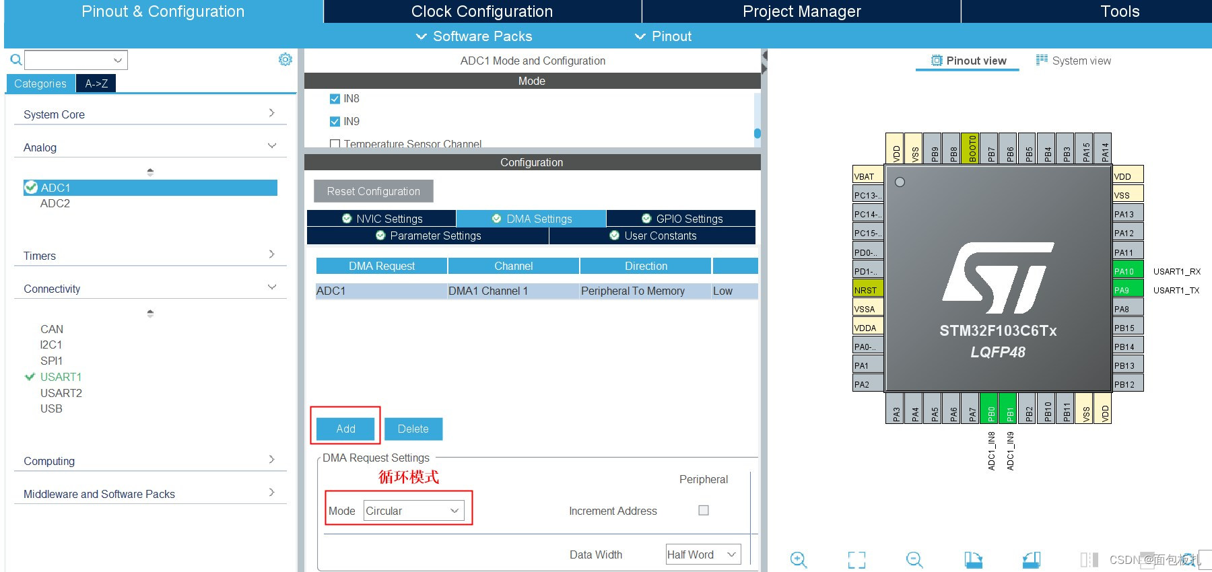Uncheck the IN9 channel checkbox
This screenshot has height=572, width=1212.
[x=335, y=122]
